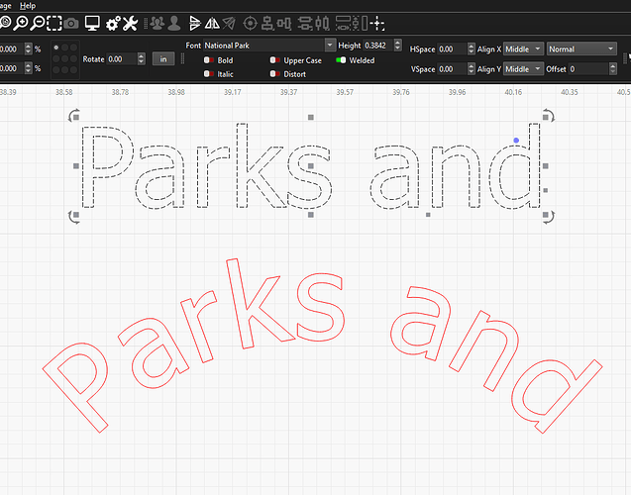Toggle the Upper Case switch
This screenshot has height=495, width=631.
(275, 60)
